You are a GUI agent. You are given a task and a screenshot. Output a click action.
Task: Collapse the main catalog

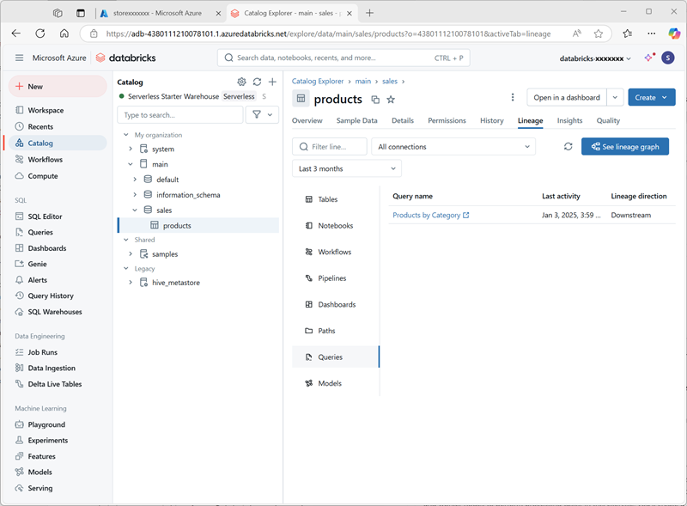pos(131,164)
